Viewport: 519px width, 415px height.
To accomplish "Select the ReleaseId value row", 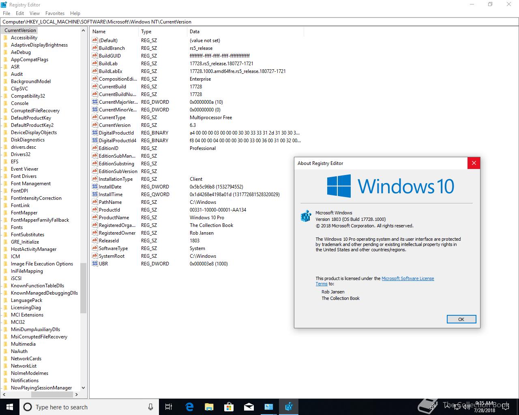I will [x=196, y=240].
